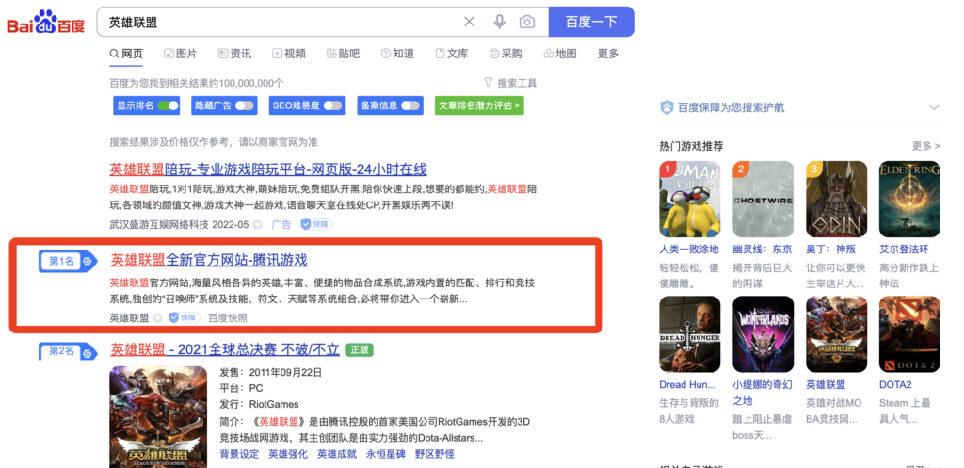964x468 pixels.
Task: Open the ODIN game thumbnail
Action: point(837,200)
